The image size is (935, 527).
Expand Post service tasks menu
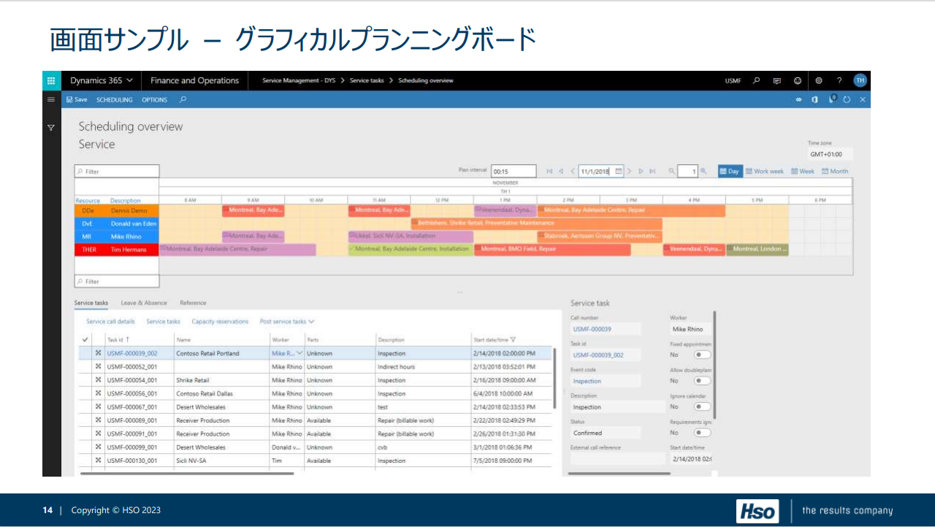click(x=287, y=322)
